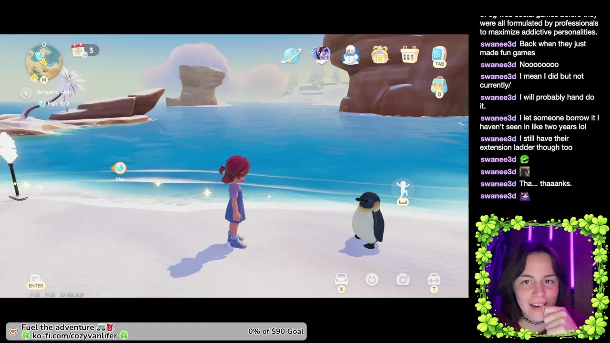The width and height of the screenshot is (610, 343).
Task: Click the purple cat chat emote
Action: (525, 196)
